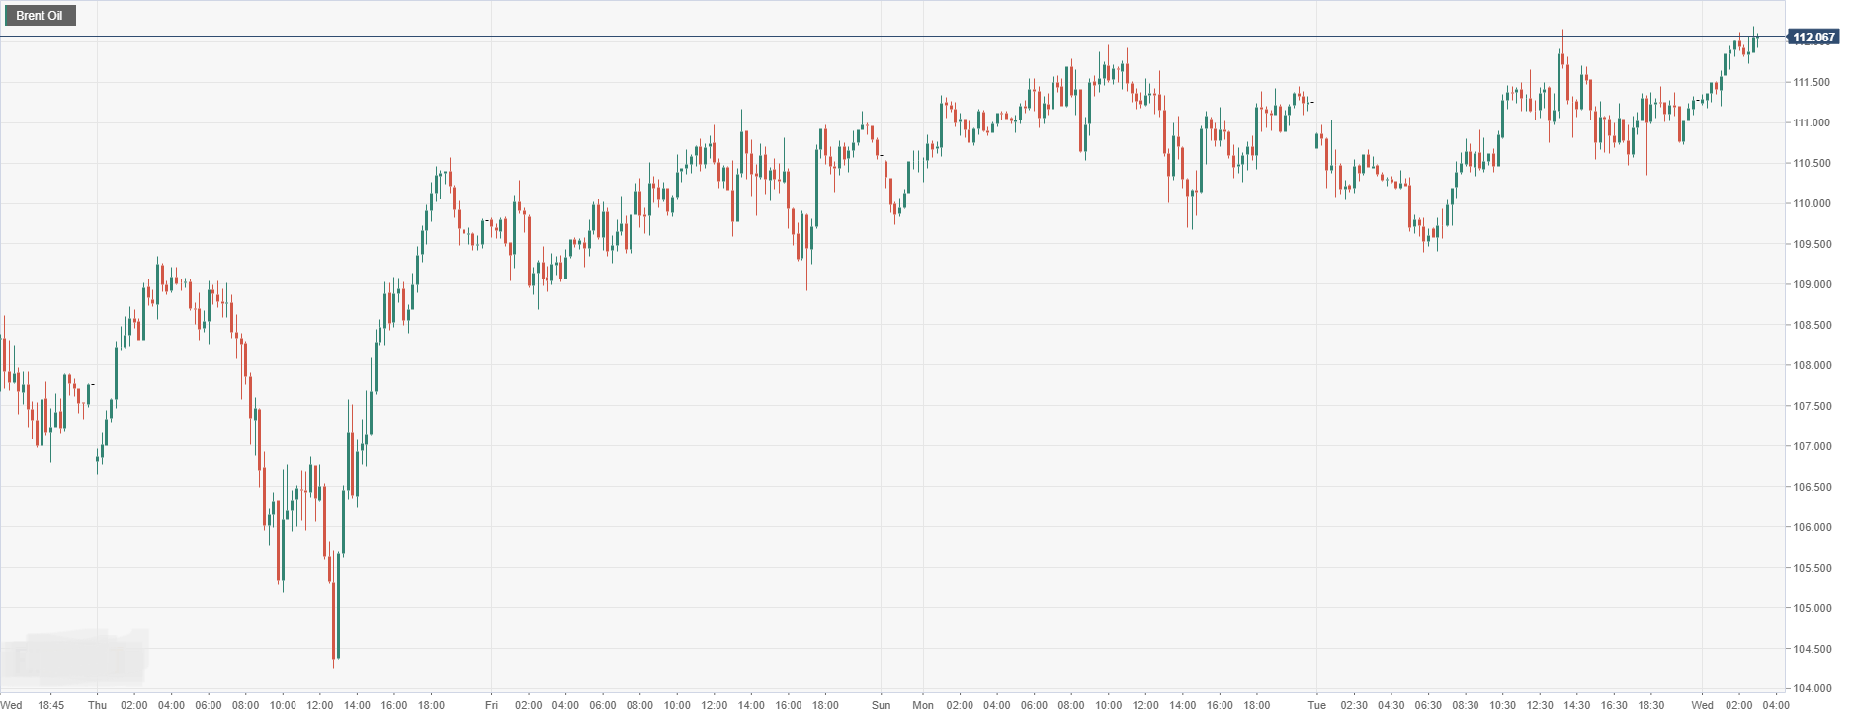
Task: Click the 109.500 price axis label
Action: pos(1812,244)
